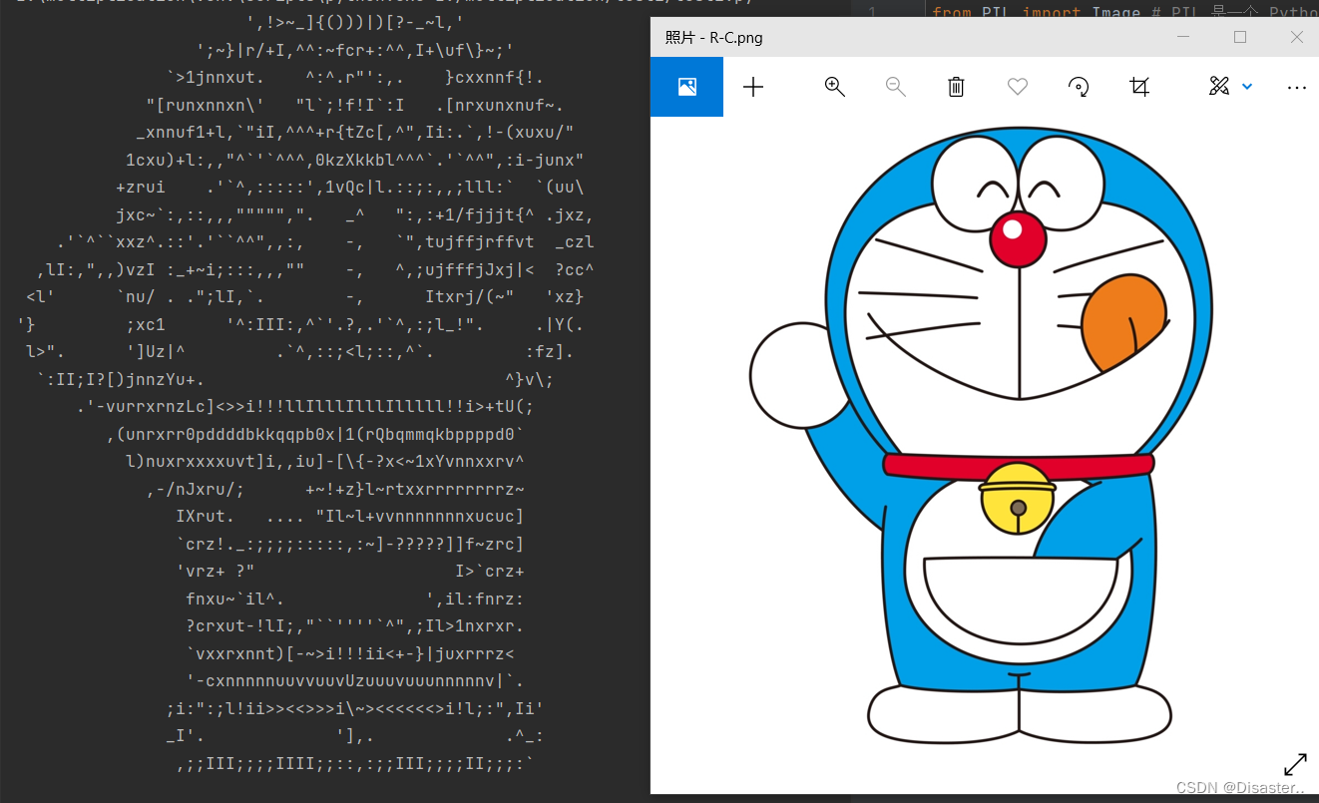This screenshot has height=803, width=1319.
Task: Click ASCII line starting '1cxu)+l:'
Action: click(355, 160)
